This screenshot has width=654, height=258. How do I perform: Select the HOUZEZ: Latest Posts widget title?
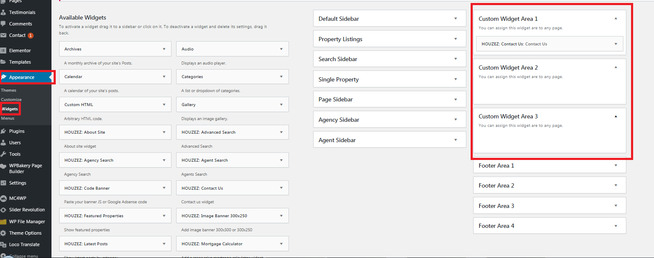tap(86, 244)
